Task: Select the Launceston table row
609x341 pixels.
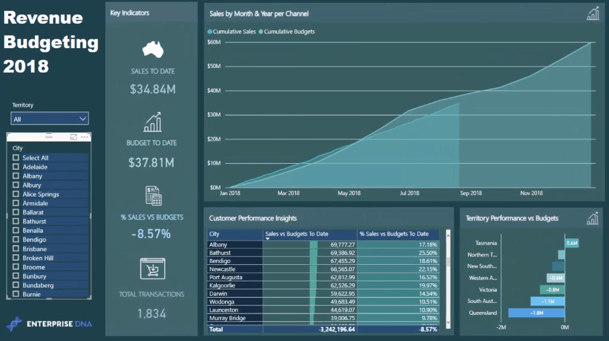Action: point(323,310)
